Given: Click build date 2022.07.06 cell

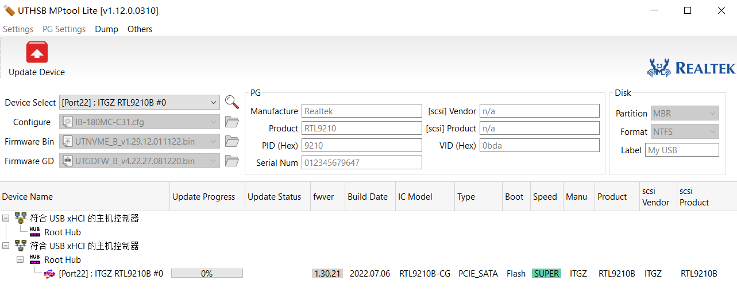Looking at the screenshot, I should (370, 274).
